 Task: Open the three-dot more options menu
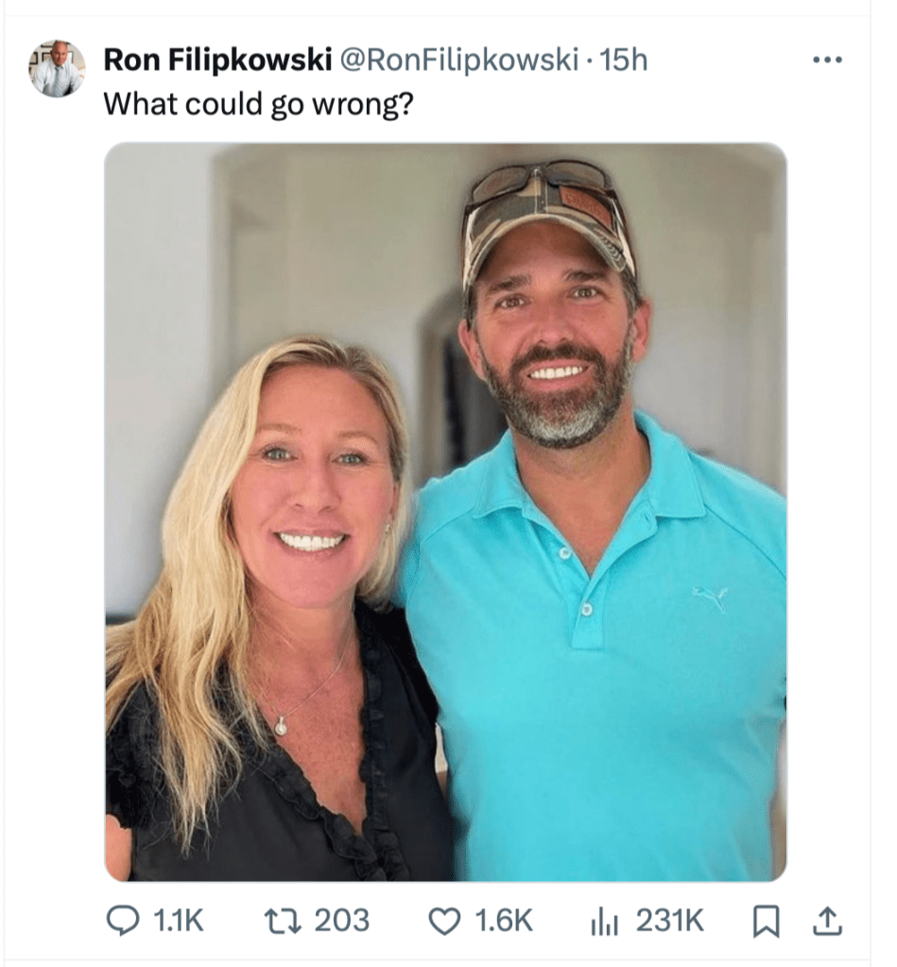827,60
